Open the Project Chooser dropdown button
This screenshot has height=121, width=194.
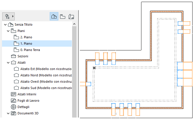8,16
